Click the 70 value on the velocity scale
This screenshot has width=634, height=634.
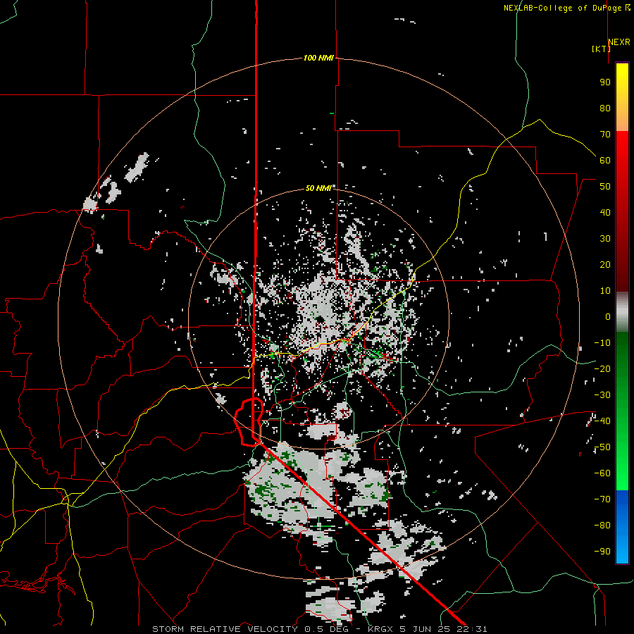[x=605, y=135]
